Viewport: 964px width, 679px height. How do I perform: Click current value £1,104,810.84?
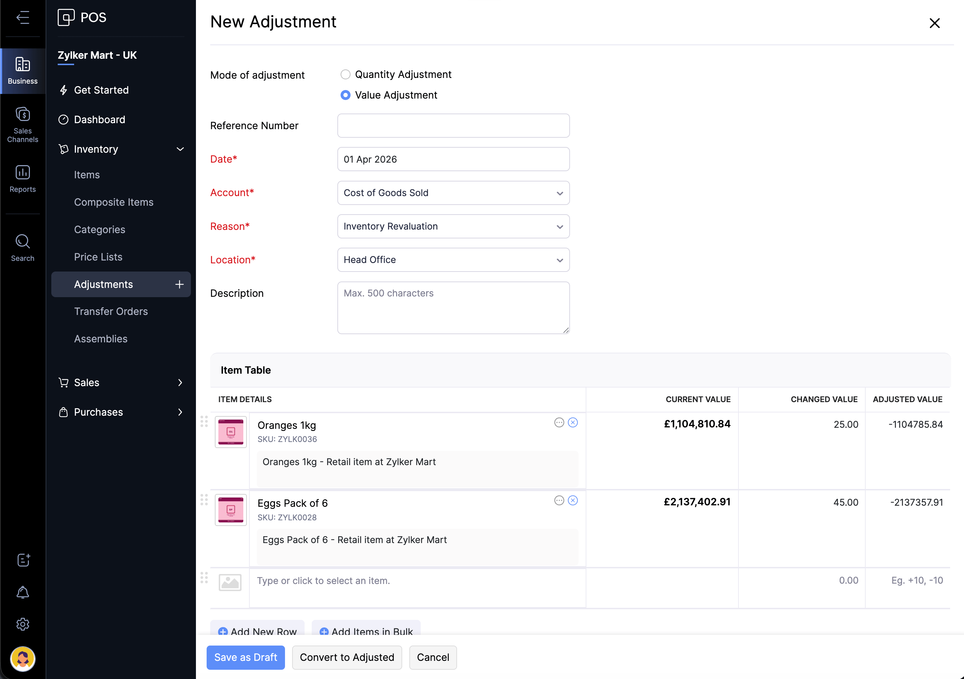click(x=697, y=424)
